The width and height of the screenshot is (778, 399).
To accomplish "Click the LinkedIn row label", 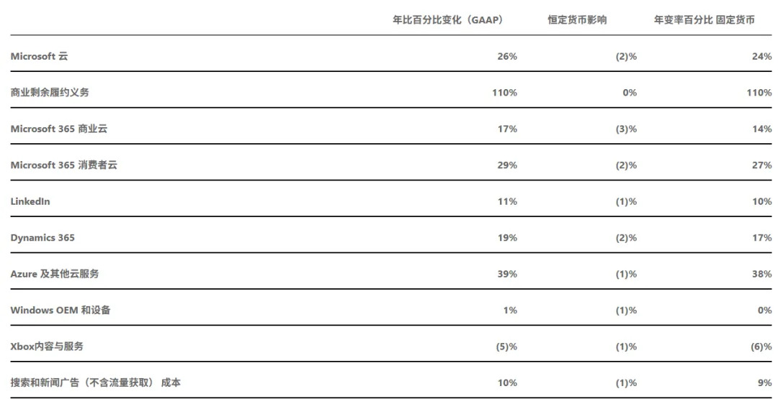I will click(x=30, y=201).
